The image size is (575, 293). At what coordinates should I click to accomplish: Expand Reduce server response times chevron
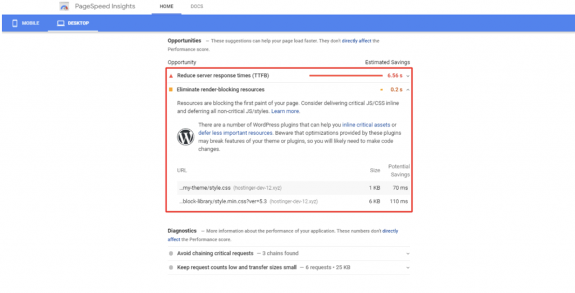[408, 76]
